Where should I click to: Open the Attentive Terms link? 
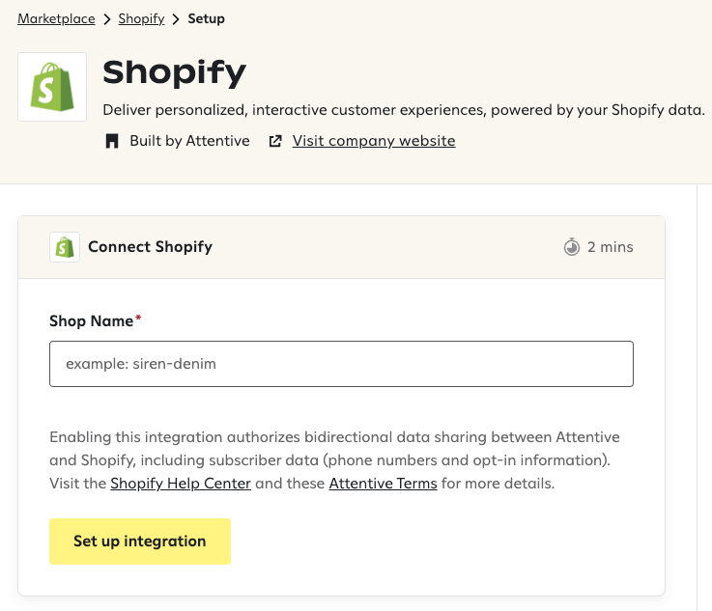point(384,484)
